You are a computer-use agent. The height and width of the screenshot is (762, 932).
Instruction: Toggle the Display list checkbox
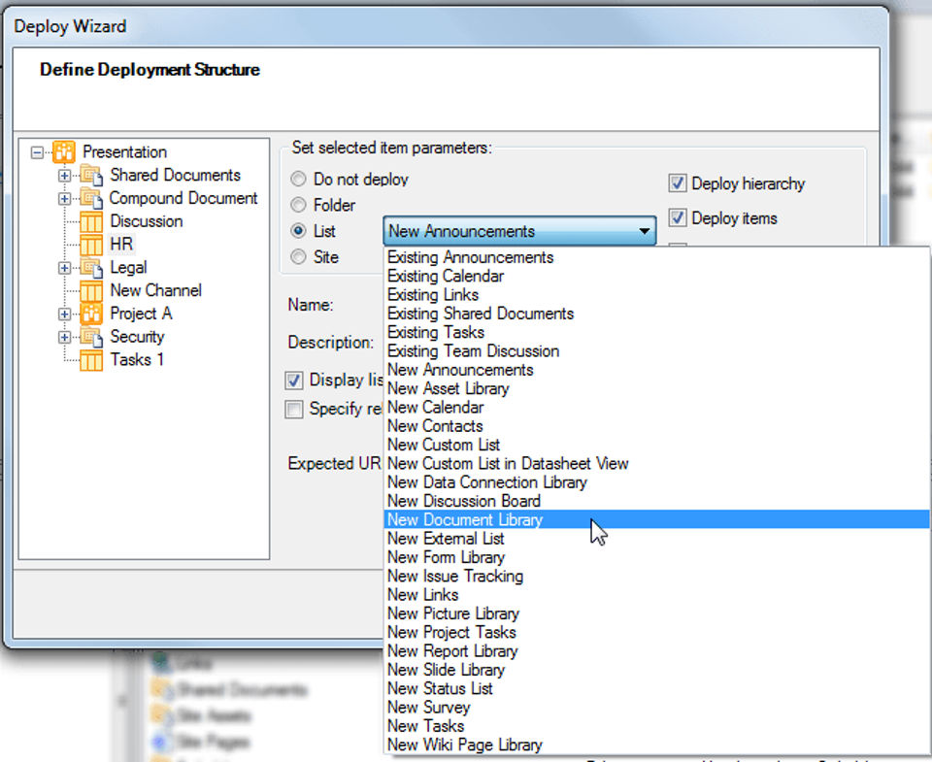point(294,380)
